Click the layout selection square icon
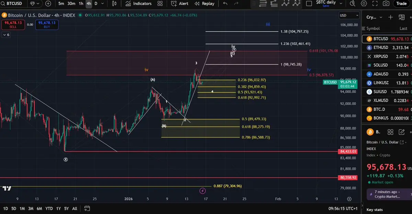This screenshot has height=214, width=412. [x=309, y=3]
